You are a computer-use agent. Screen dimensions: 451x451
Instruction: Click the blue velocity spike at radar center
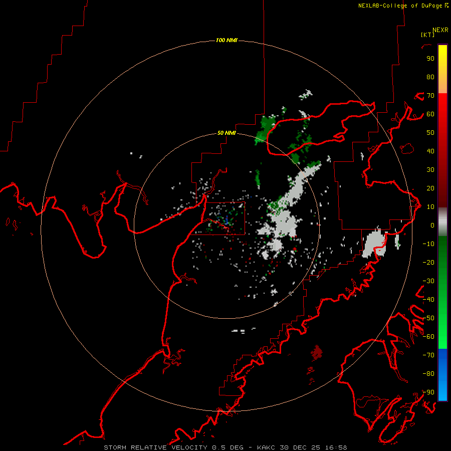[x=227, y=220]
